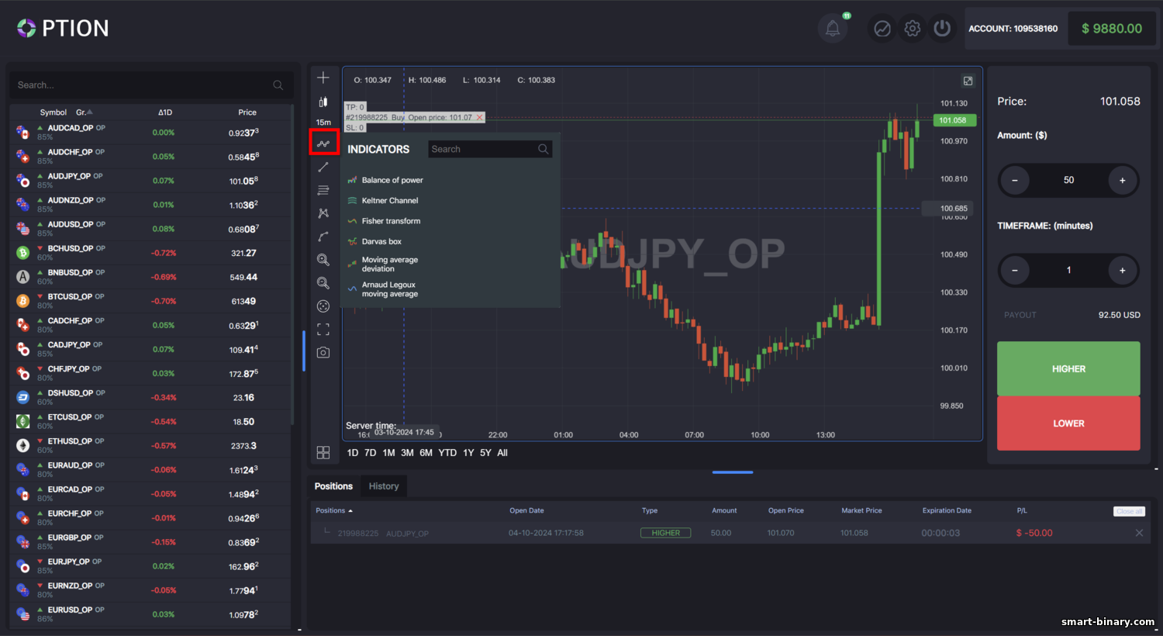
Task: Select the crosshair cursor tool
Action: click(323, 78)
